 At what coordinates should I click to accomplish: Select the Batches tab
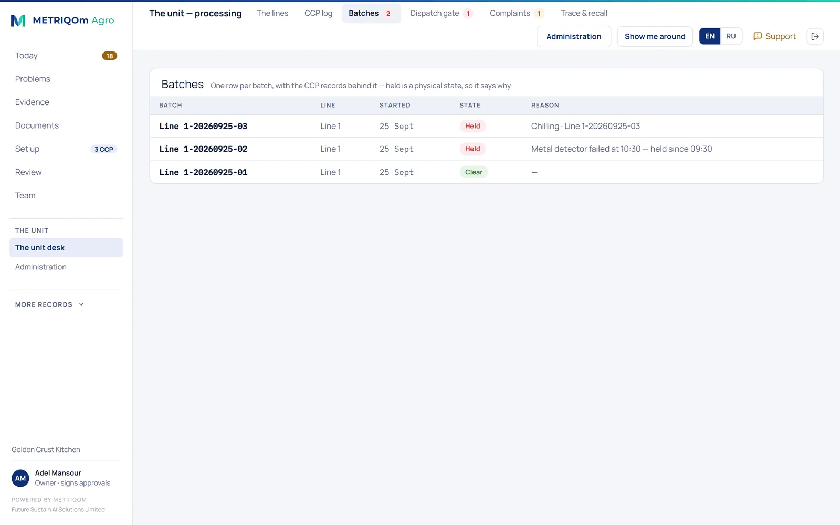(x=371, y=13)
